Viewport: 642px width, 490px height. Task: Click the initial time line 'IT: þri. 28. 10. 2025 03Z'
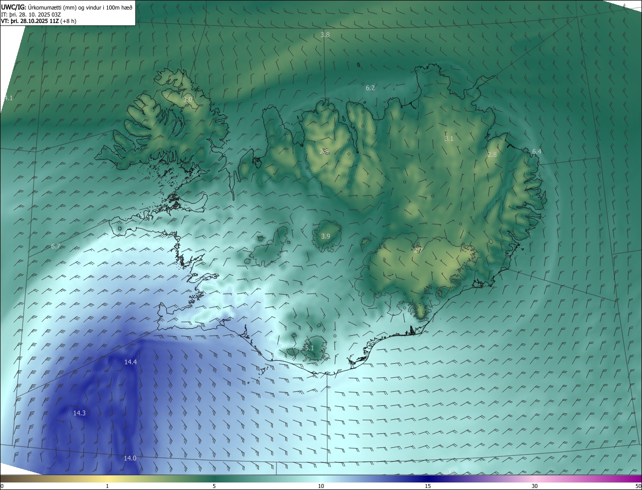pyautogui.click(x=31, y=14)
